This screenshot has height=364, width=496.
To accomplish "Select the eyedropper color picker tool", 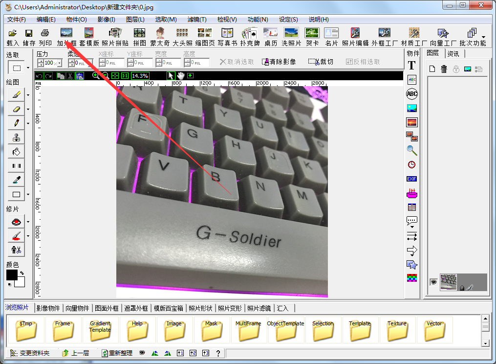I will pos(16,180).
